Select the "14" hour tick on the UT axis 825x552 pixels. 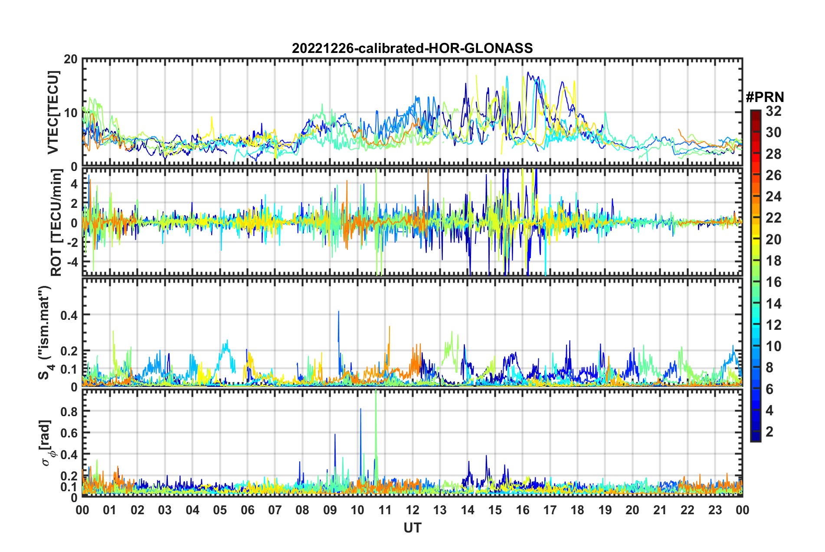point(468,509)
